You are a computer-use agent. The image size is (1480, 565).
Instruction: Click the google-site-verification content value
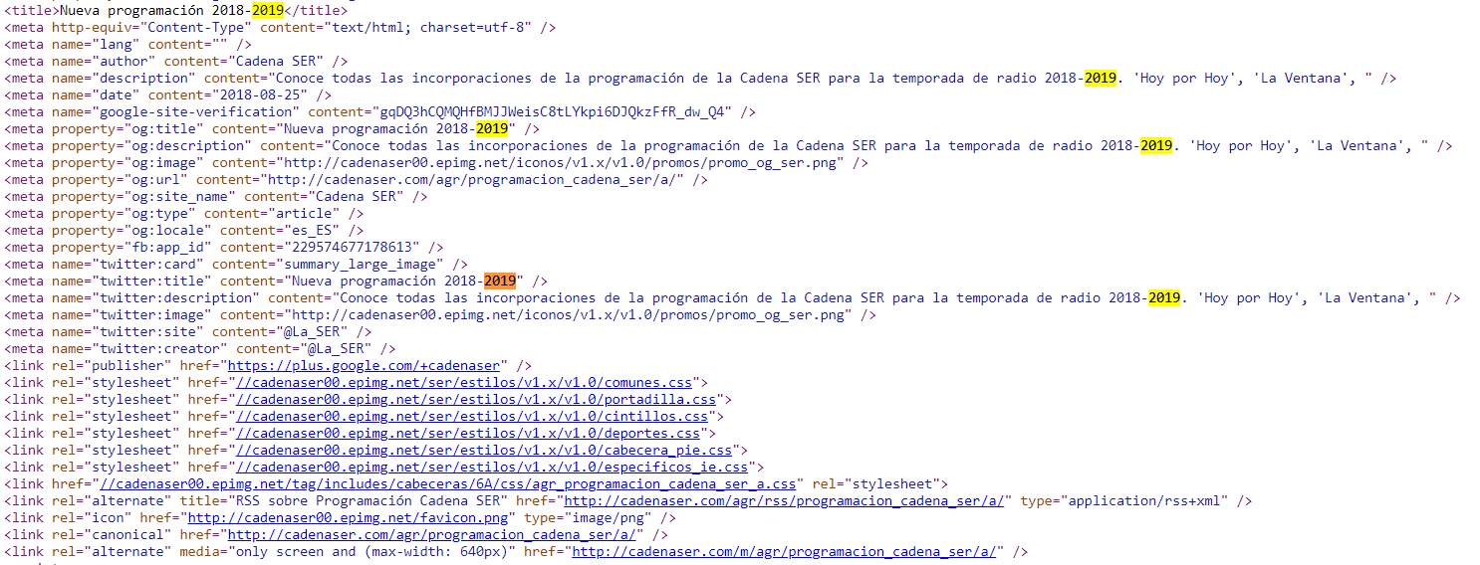coord(552,111)
